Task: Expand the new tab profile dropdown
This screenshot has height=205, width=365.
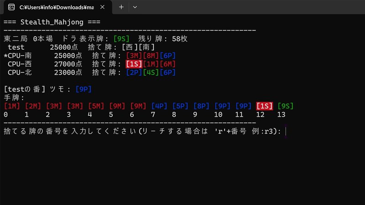Action: [135, 7]
